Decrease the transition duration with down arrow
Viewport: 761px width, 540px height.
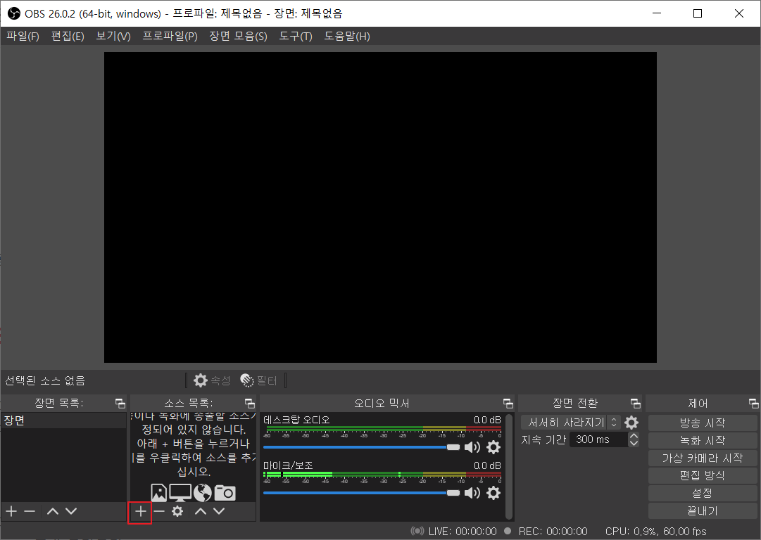pos(634,443)
